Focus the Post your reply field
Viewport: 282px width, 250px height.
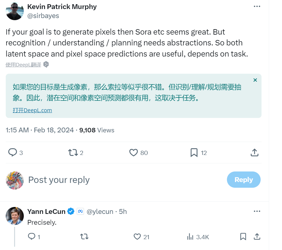120,180
